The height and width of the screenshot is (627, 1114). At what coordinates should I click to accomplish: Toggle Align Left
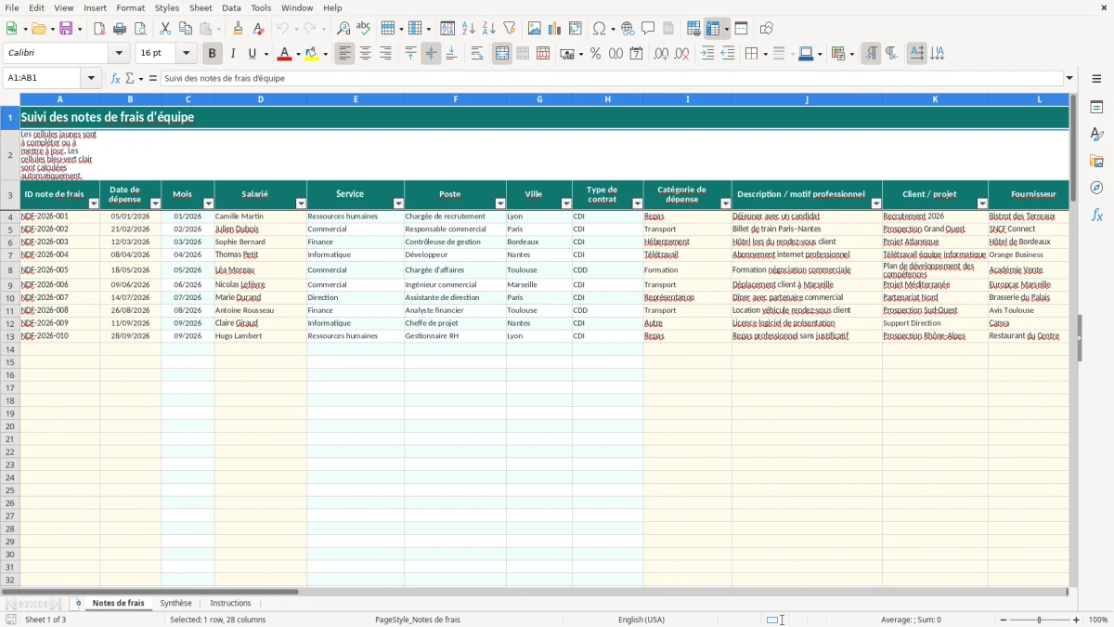(344, 54)
